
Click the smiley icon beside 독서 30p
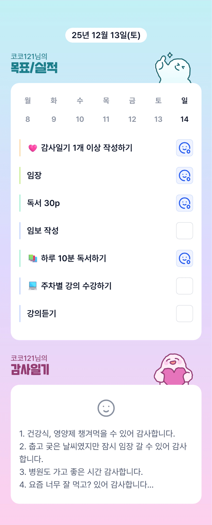pos(184,203)
